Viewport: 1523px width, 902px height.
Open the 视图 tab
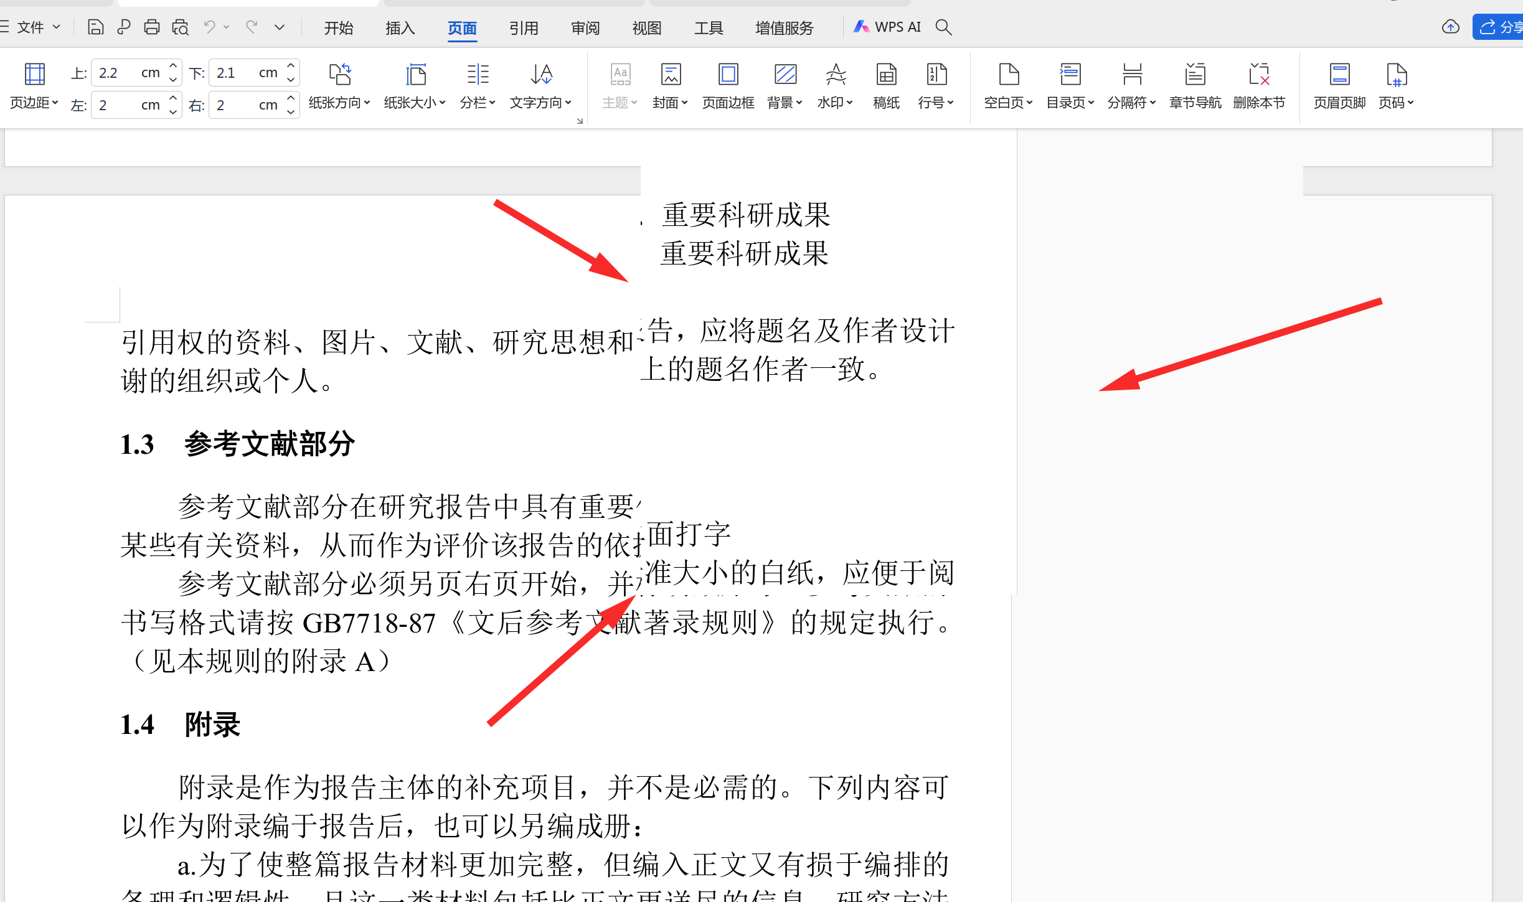[646, 28]
